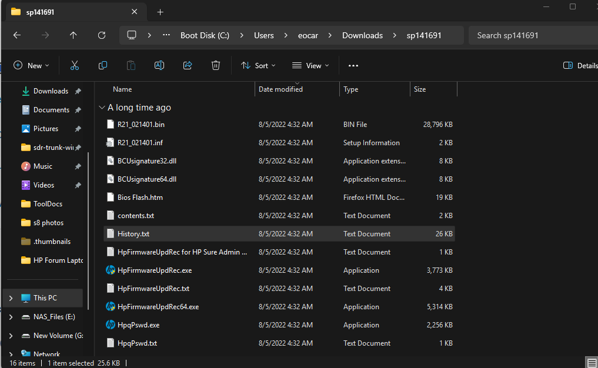
Task: Open the Sort dropdown menu
Action: click(258, 65)
